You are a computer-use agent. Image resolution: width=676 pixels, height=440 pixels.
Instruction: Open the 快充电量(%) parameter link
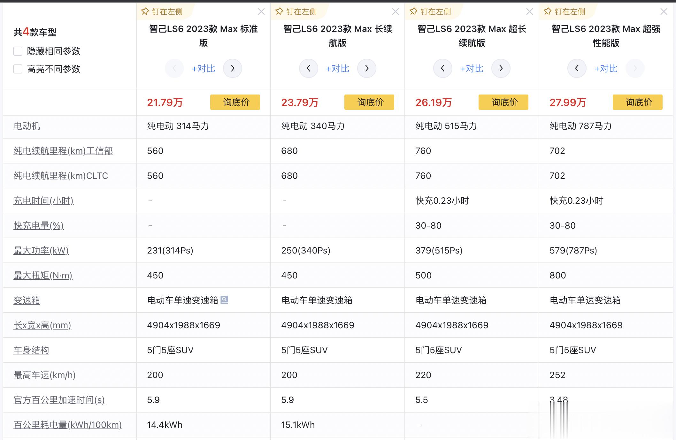pos(39,226)
